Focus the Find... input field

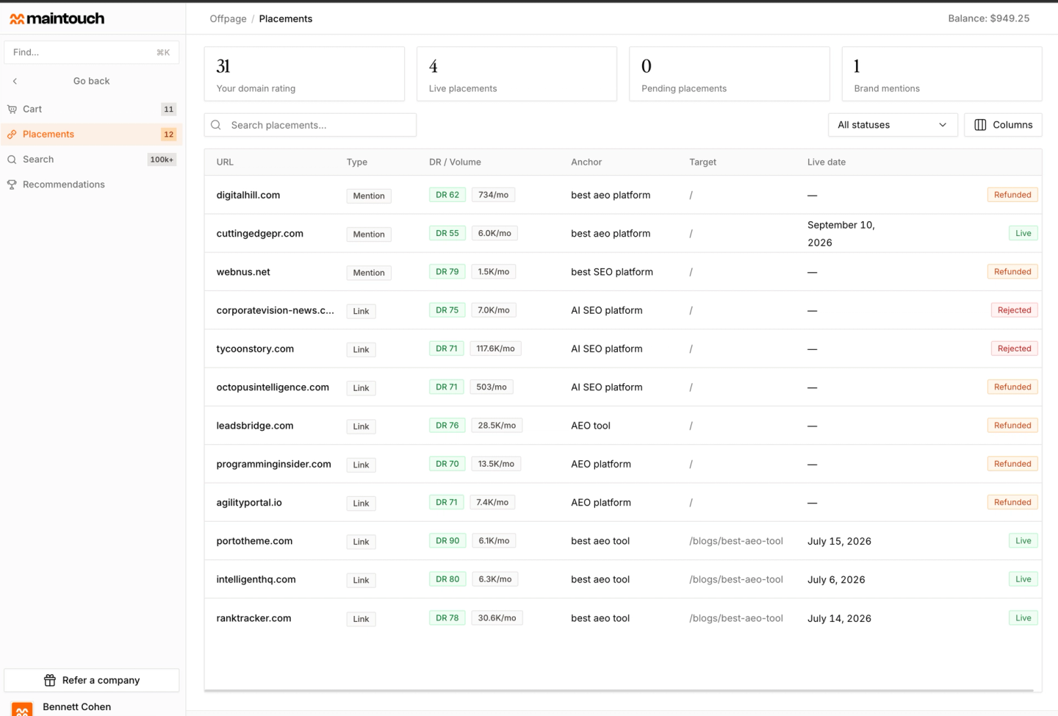pos(92,52)
